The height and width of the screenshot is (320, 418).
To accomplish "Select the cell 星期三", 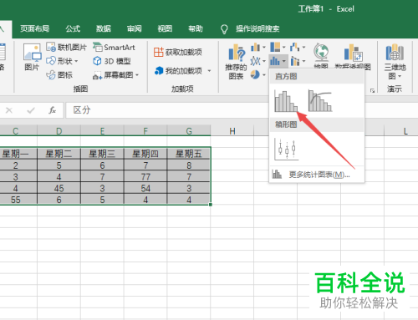I will click(x=102, y=154).
